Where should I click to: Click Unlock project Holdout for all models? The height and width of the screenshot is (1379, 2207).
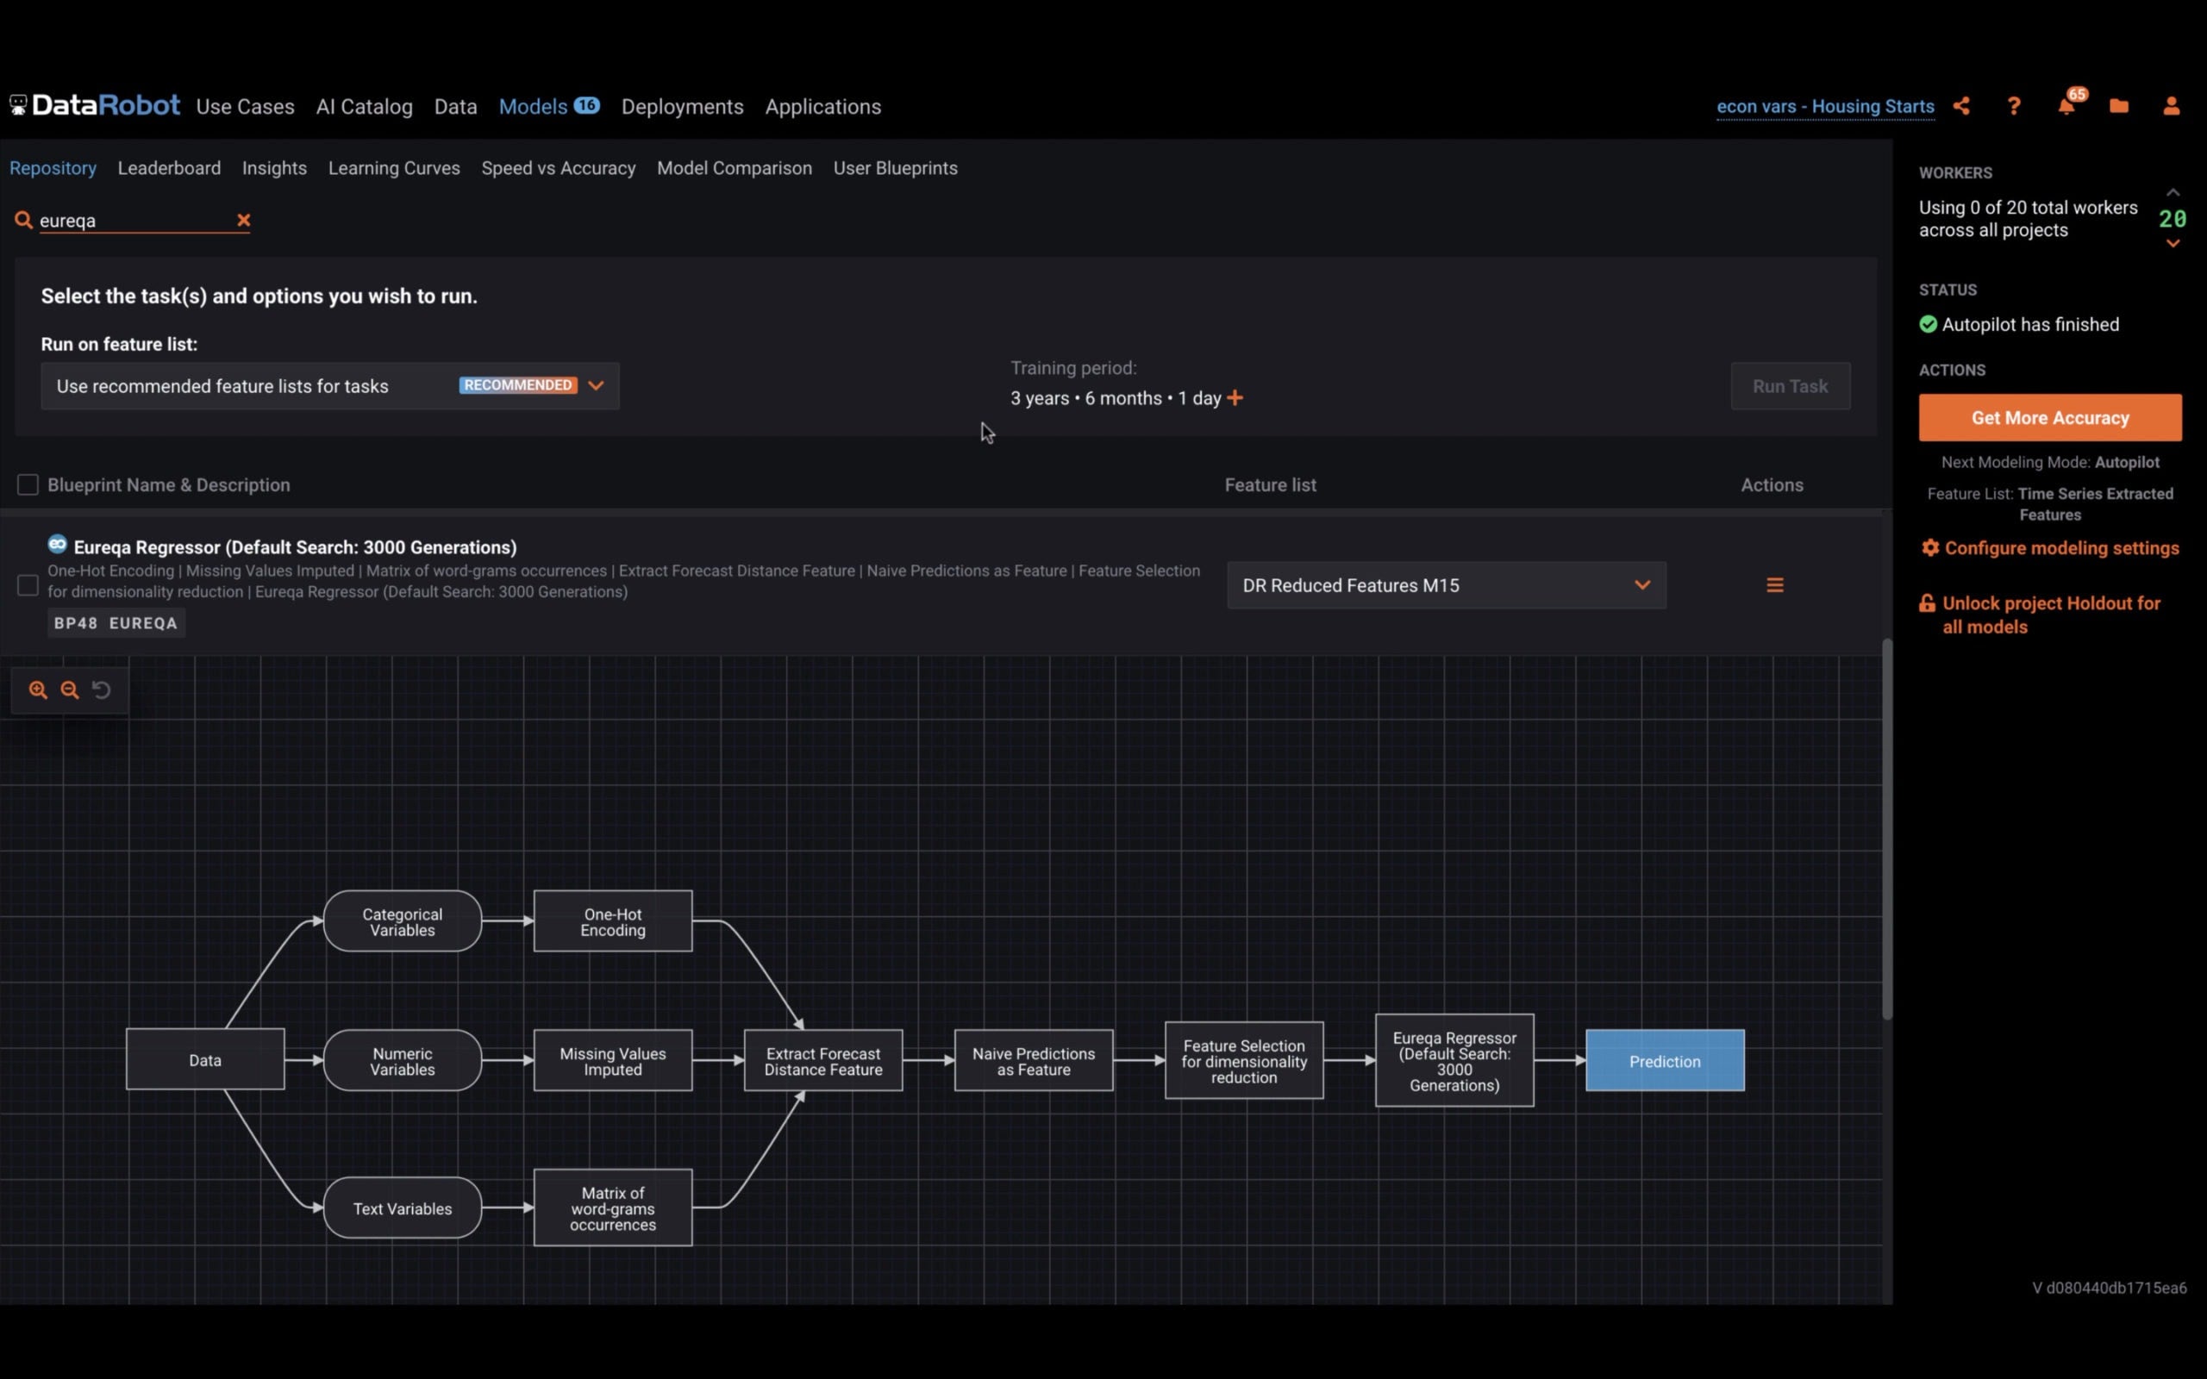pos(2051,615)
